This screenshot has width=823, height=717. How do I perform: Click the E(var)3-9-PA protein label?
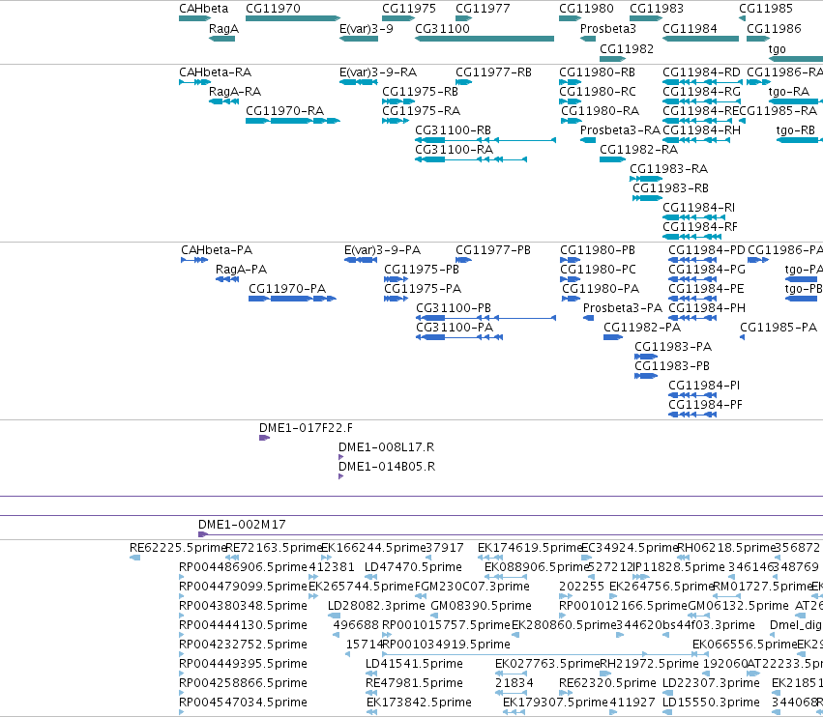pos(382,249)
